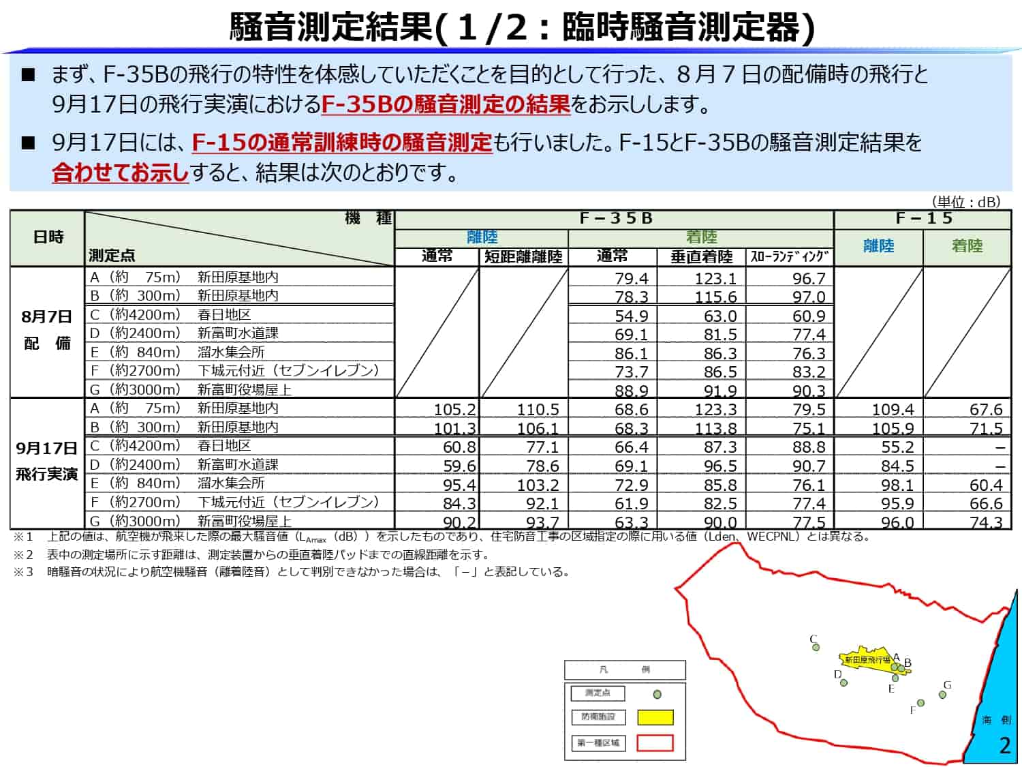The image size is (1022, 767).
Task: Click the underlined 合わせてお示し text
Action: [x=120, y=172]
